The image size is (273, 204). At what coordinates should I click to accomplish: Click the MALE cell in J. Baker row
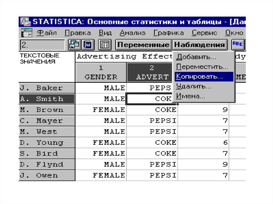101,88
